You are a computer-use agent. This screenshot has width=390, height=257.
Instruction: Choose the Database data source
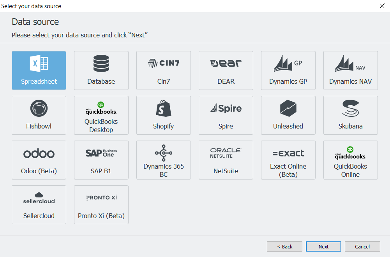[x=101, y=70]
